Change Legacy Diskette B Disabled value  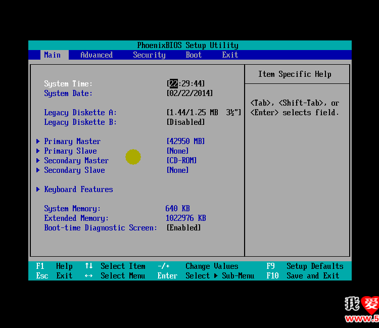coord(185,122)
